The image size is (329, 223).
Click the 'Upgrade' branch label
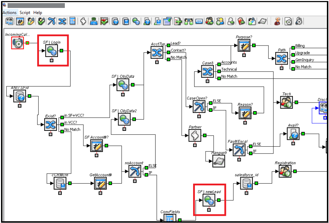tap(302, 53)
